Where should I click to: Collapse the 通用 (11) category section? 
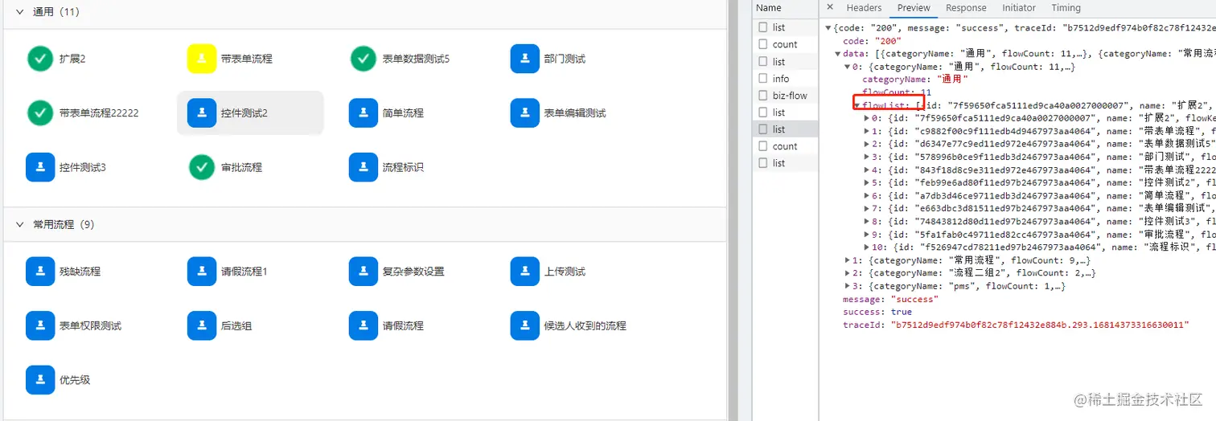click(20, 12)
